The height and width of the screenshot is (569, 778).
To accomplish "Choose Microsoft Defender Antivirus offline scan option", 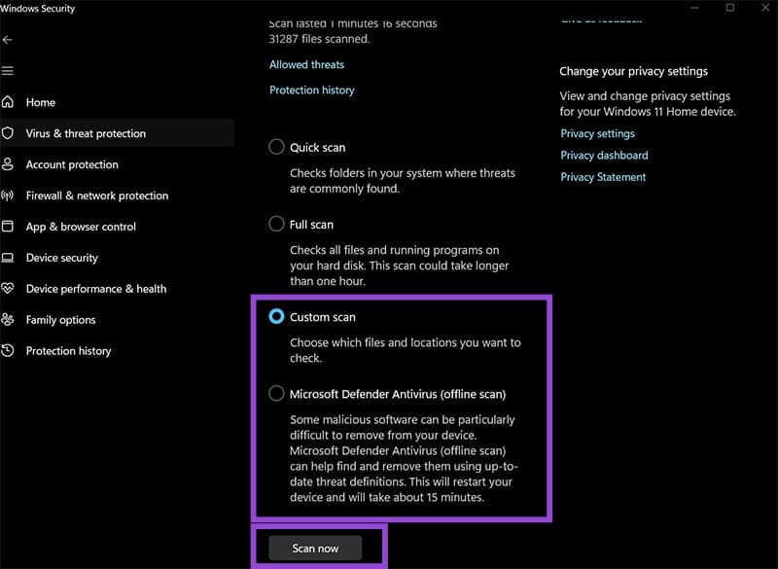I will pyautogui.click(x=277, y=395).
